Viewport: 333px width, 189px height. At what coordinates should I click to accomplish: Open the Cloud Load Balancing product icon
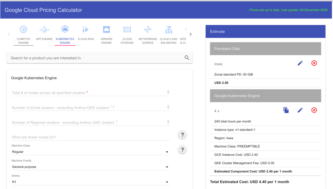(168, 30)
